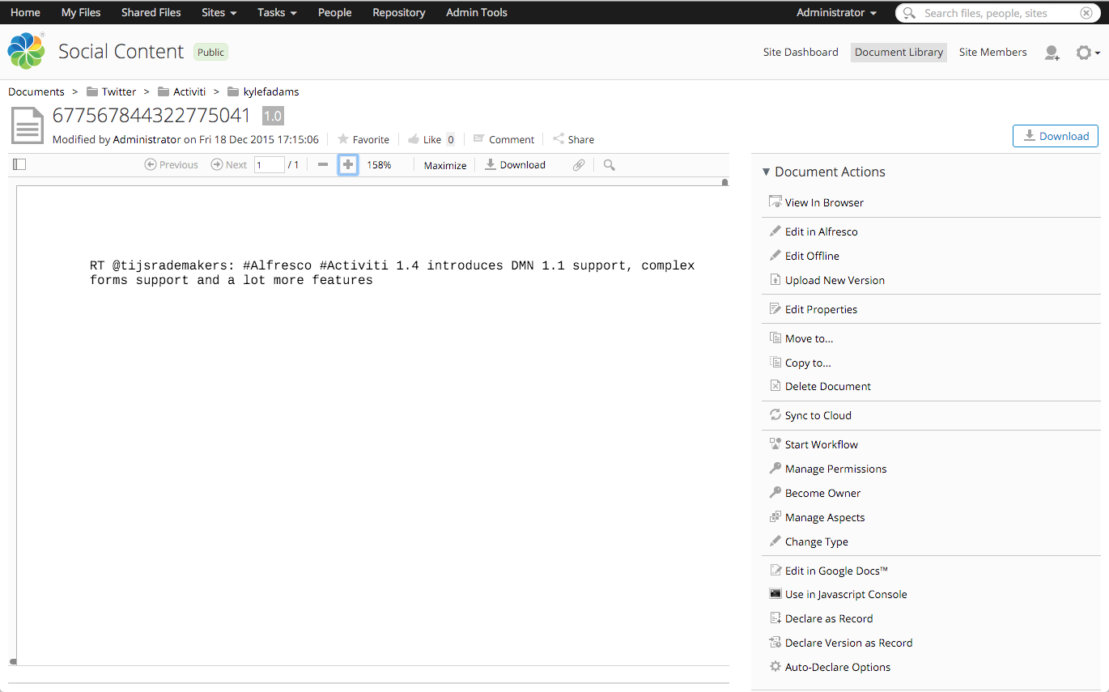The image size is (1109, 692).
Task: Switch to Site Members tab
Action: pos(992,52)
